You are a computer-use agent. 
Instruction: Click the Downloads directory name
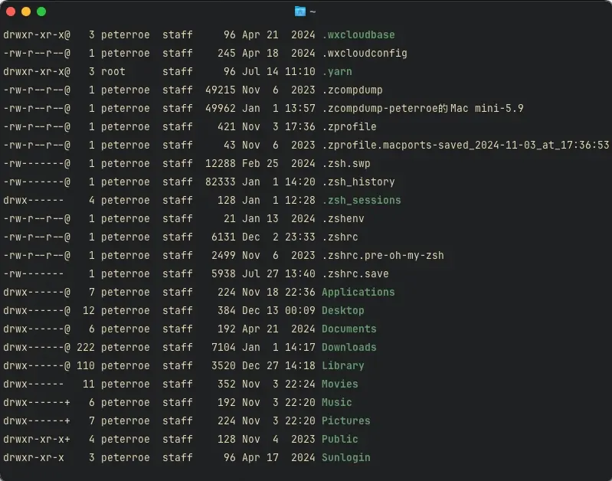(x=349, y=347)
